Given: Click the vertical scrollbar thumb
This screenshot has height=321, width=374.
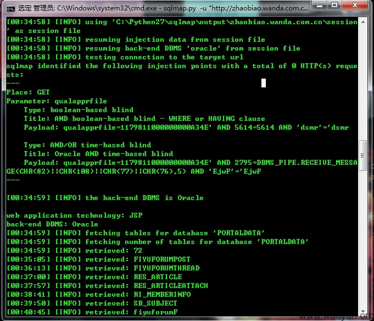Looking at the screenshot, I should coord(363,156).
